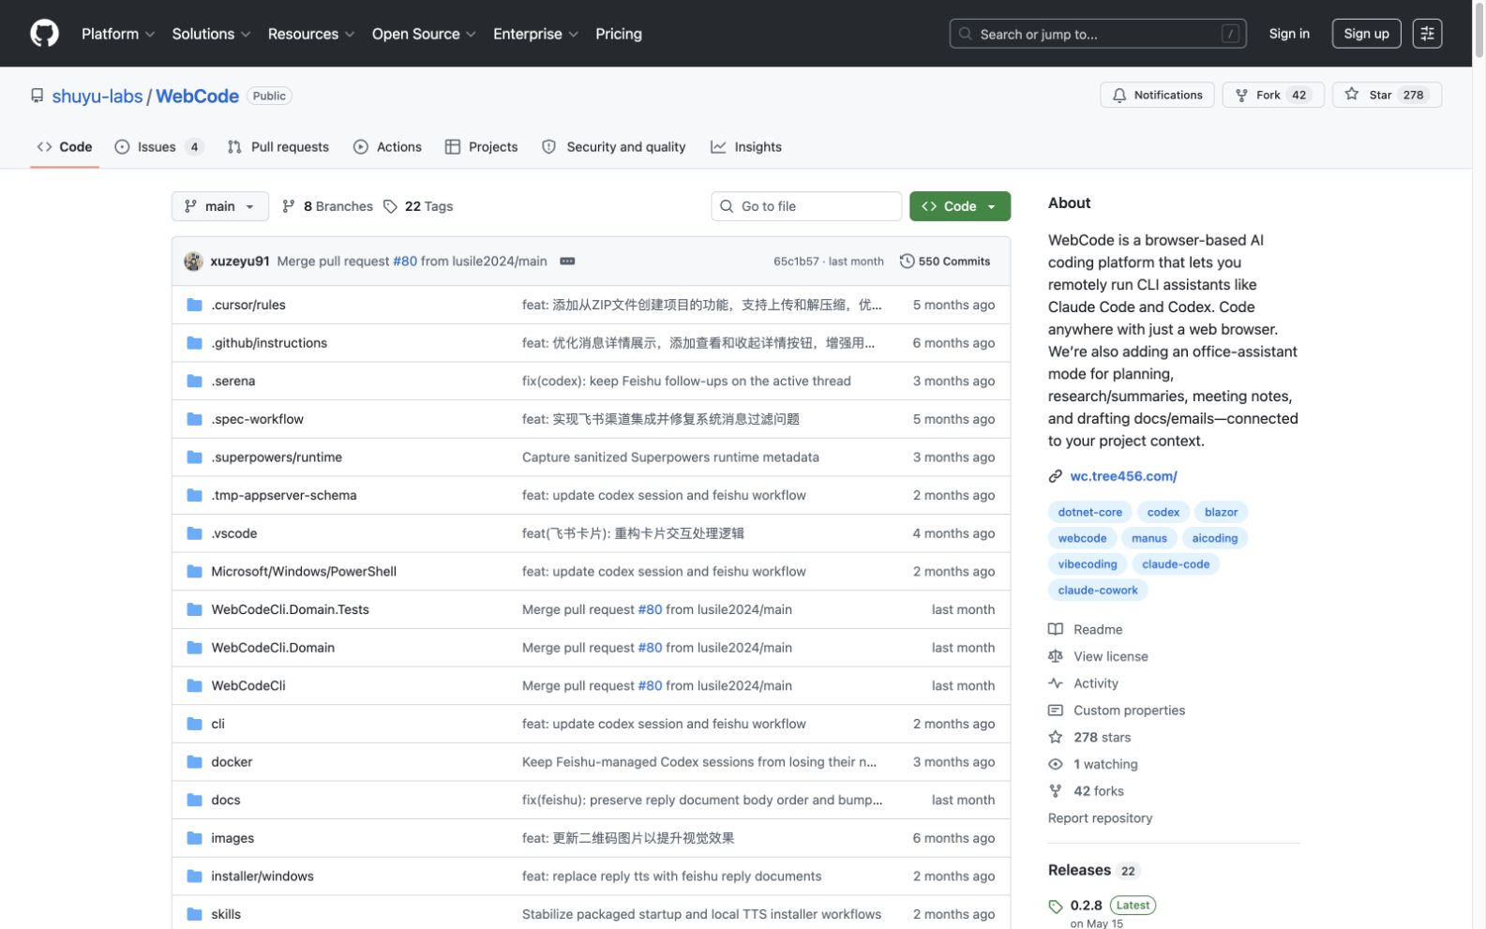The height and width of the screenshot is (929, 1486).
Task: Open the Report repository link
Action: tap(1100, 819)
